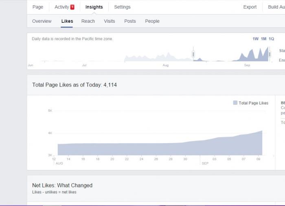285x206 pixels.
Task: Select the Insights tab
Action: click(94, 7)
